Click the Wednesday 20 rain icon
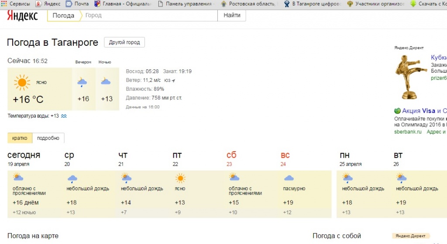Viewport: 447px width, 244px height. click(72, 179)
